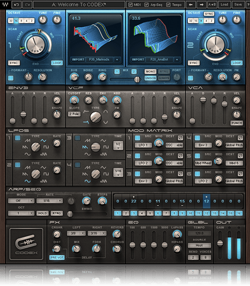Go to previous preset with left arrow
This screenshot has width=250, height=286.
[x=191, y=4]
